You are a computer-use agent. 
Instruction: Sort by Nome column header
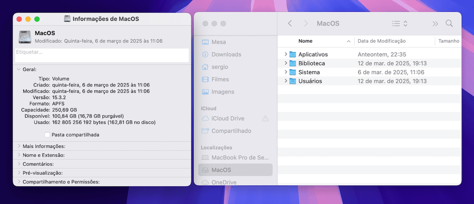coord(305,41)
